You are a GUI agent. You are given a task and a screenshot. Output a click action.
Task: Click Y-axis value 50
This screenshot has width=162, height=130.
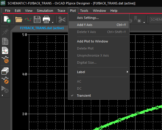click(24, 35)
